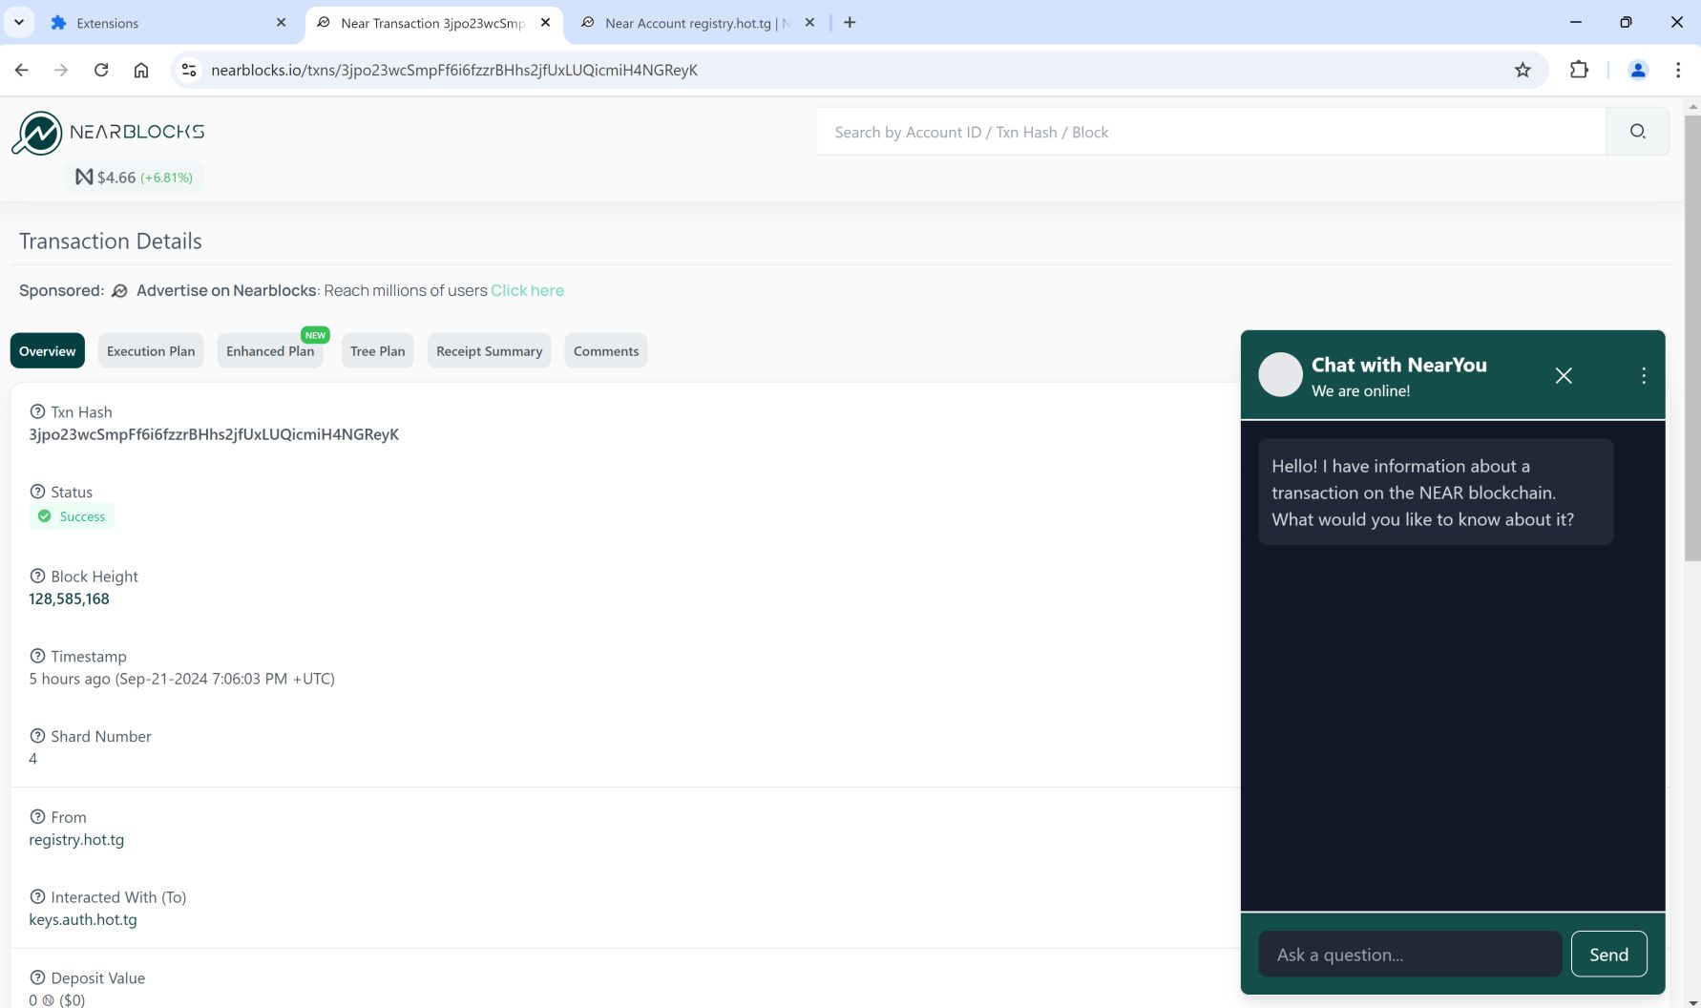Image resolution: width=1701 pixels, height=1008 pixels.
Task: Open the browser profile avatar
Action: [x=1638, y=70]
